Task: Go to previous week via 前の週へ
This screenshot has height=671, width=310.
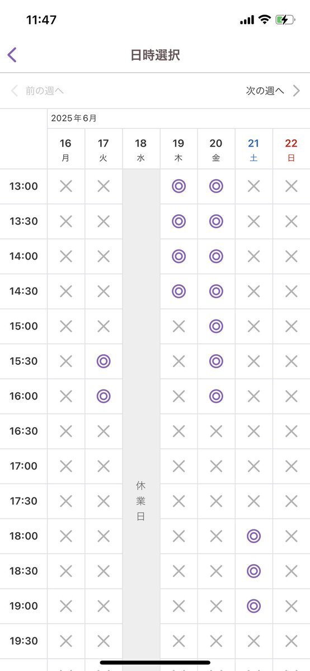Action: pyautogui.click(x=45, y=91)
